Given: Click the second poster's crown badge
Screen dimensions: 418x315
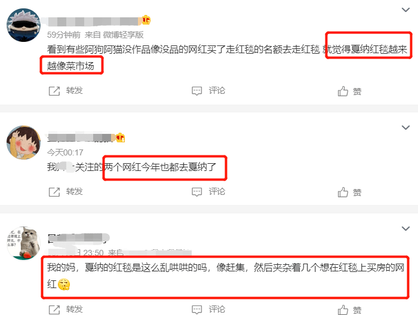Looking at the screenshot, I should point(121,137).
